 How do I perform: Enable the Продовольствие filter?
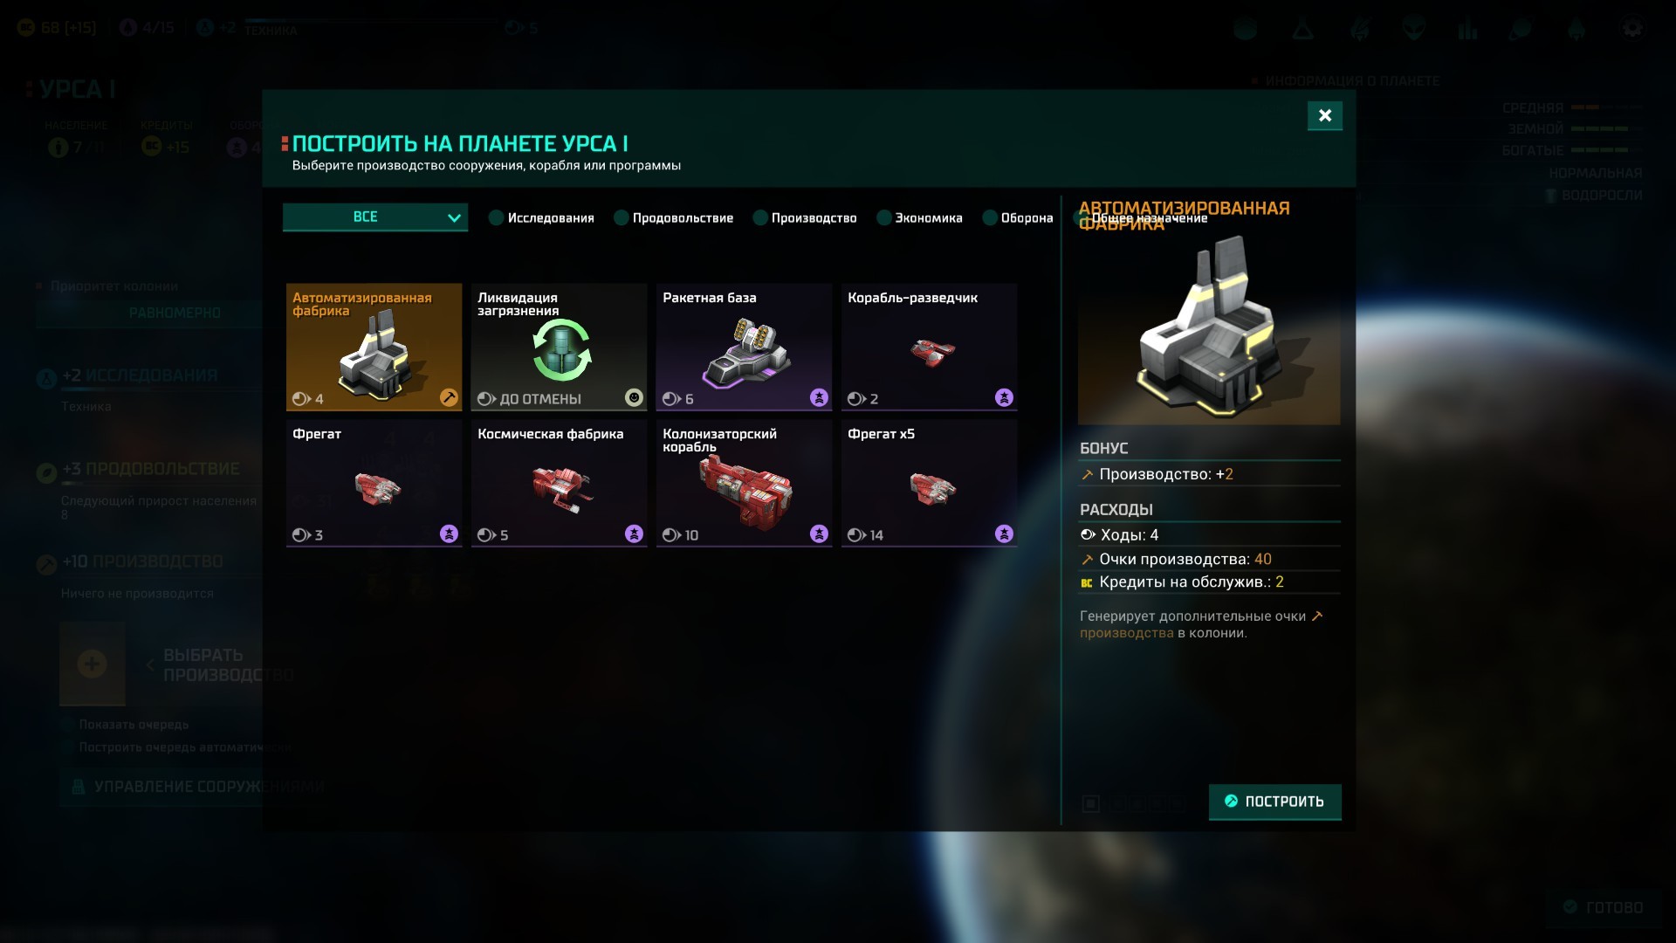pos(674,217)
